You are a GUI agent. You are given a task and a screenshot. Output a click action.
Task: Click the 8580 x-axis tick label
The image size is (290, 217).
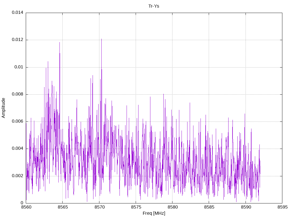point(172,207)
